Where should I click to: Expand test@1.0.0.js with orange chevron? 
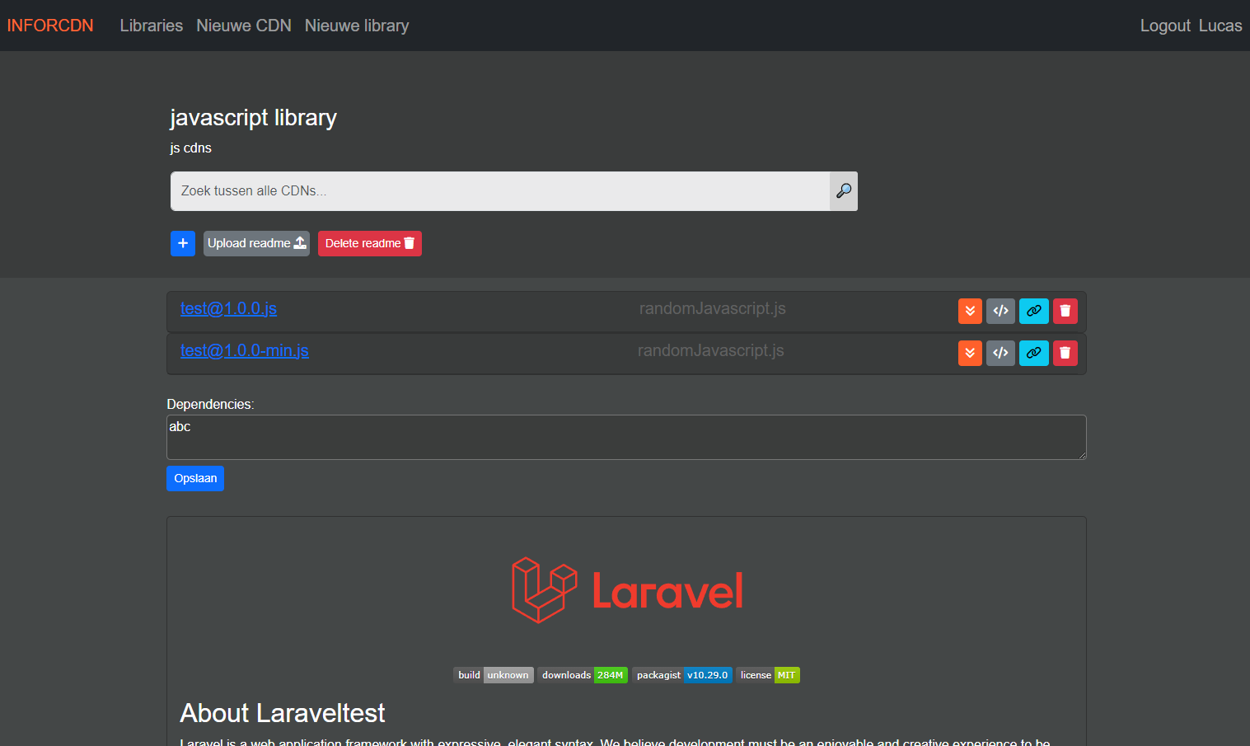pyautogui.click(x=970, y=311)
